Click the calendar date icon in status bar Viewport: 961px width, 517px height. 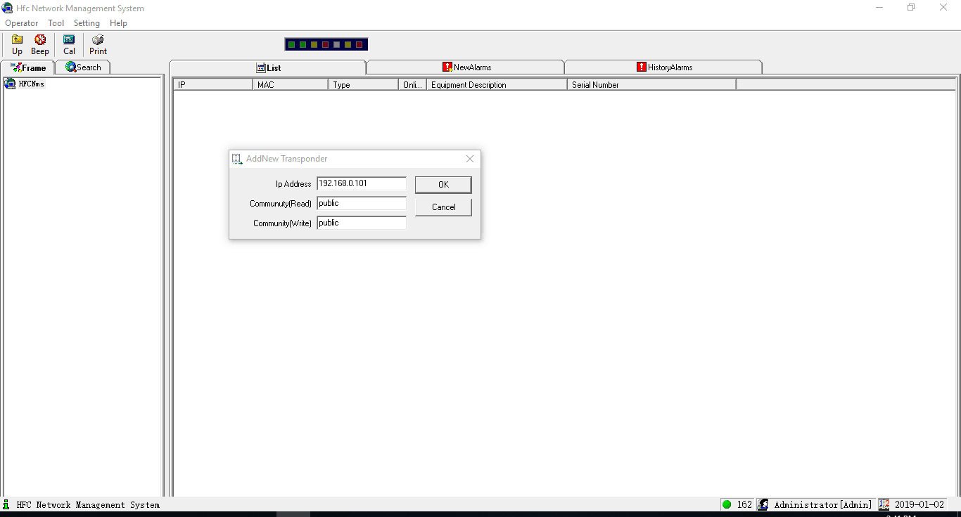[x=884, y=504]
